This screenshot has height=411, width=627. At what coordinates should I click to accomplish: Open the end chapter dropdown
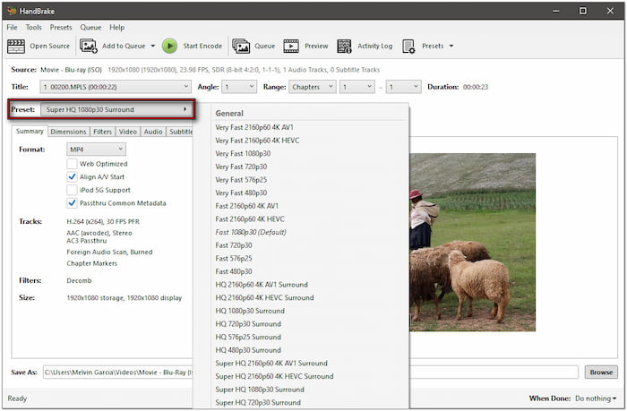pos(403,87)
